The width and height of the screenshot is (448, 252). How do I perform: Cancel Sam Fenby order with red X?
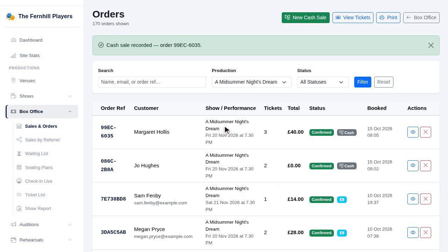[x=426, y=199]
